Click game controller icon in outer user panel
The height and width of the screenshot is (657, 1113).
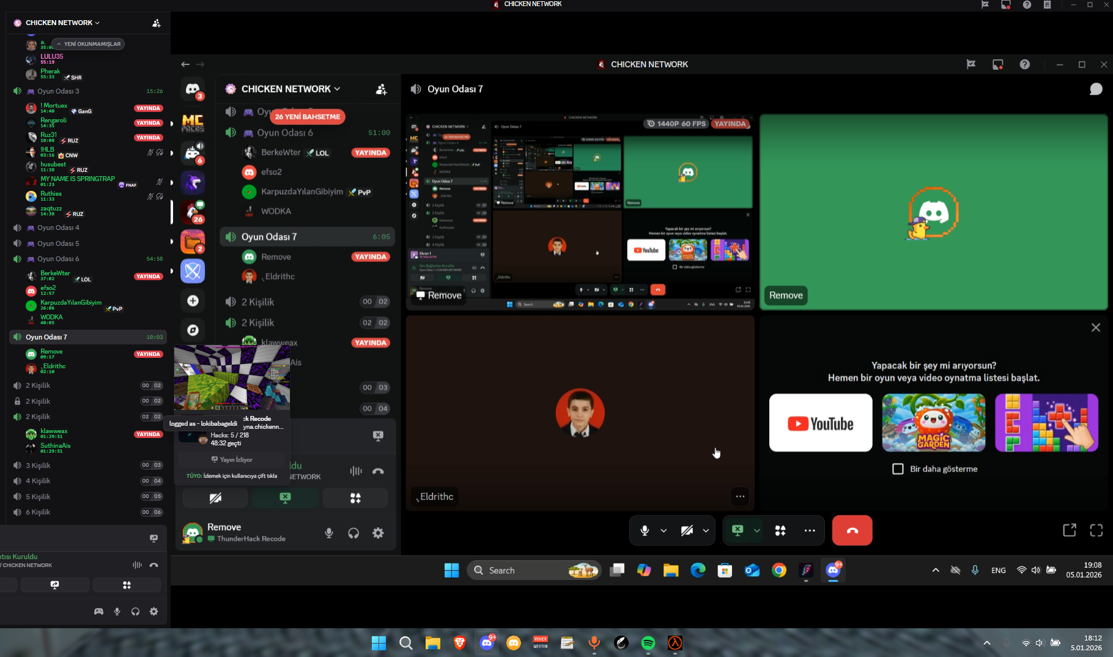[98, 611]
